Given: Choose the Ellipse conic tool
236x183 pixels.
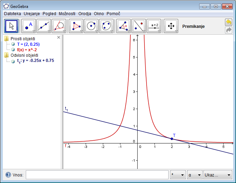Looking at the screenshot, I should tap(106, 26).
